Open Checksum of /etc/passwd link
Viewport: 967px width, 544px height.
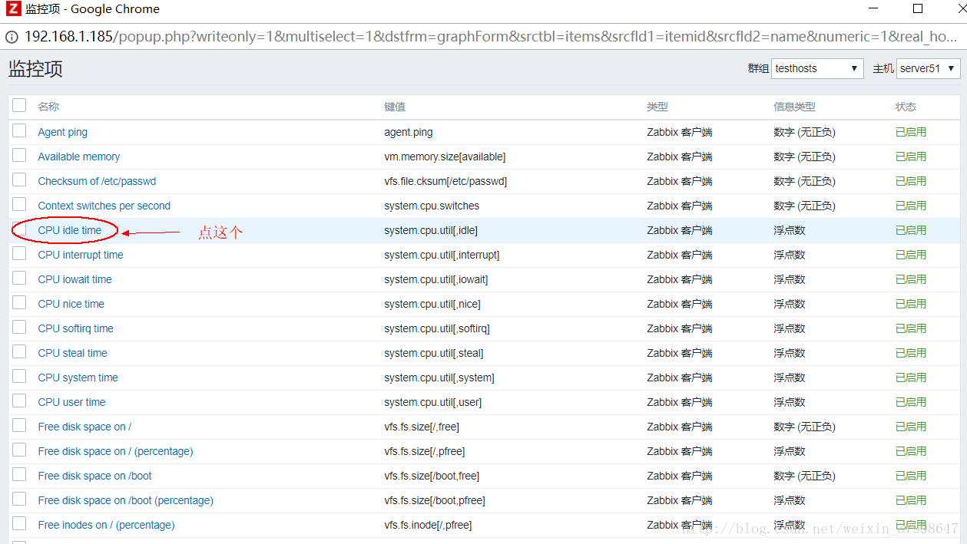(97, 181)
